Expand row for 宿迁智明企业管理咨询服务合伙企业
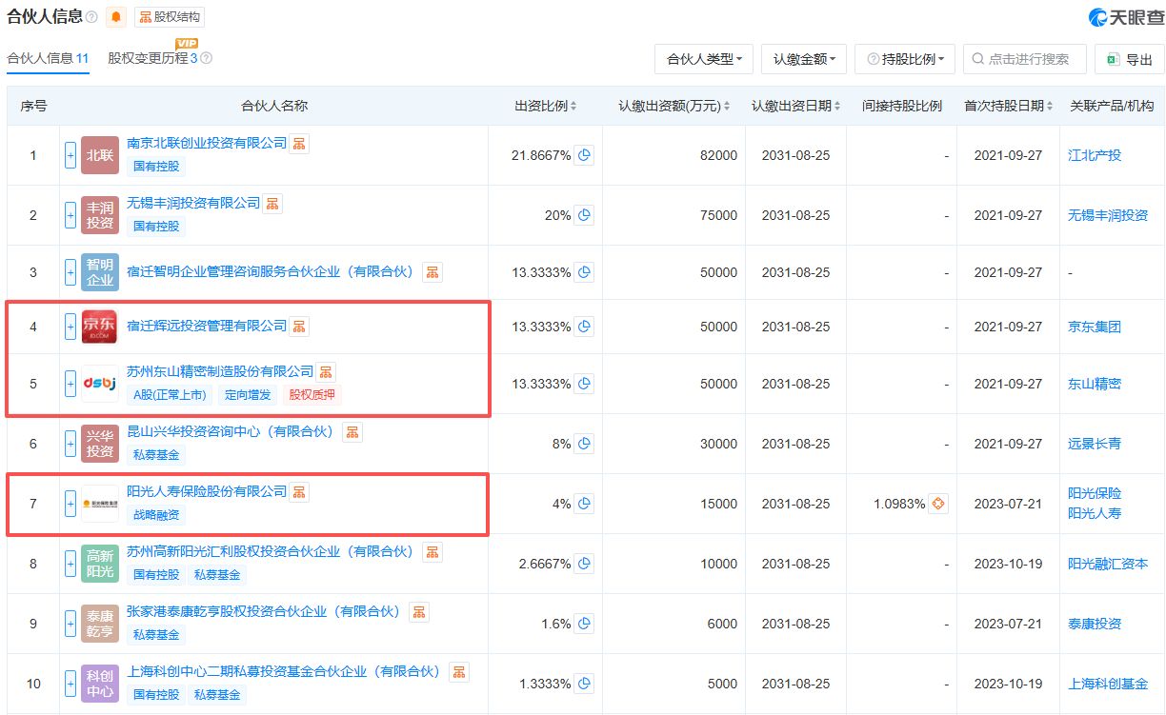1166x715 pixels. tap(70, 272)
